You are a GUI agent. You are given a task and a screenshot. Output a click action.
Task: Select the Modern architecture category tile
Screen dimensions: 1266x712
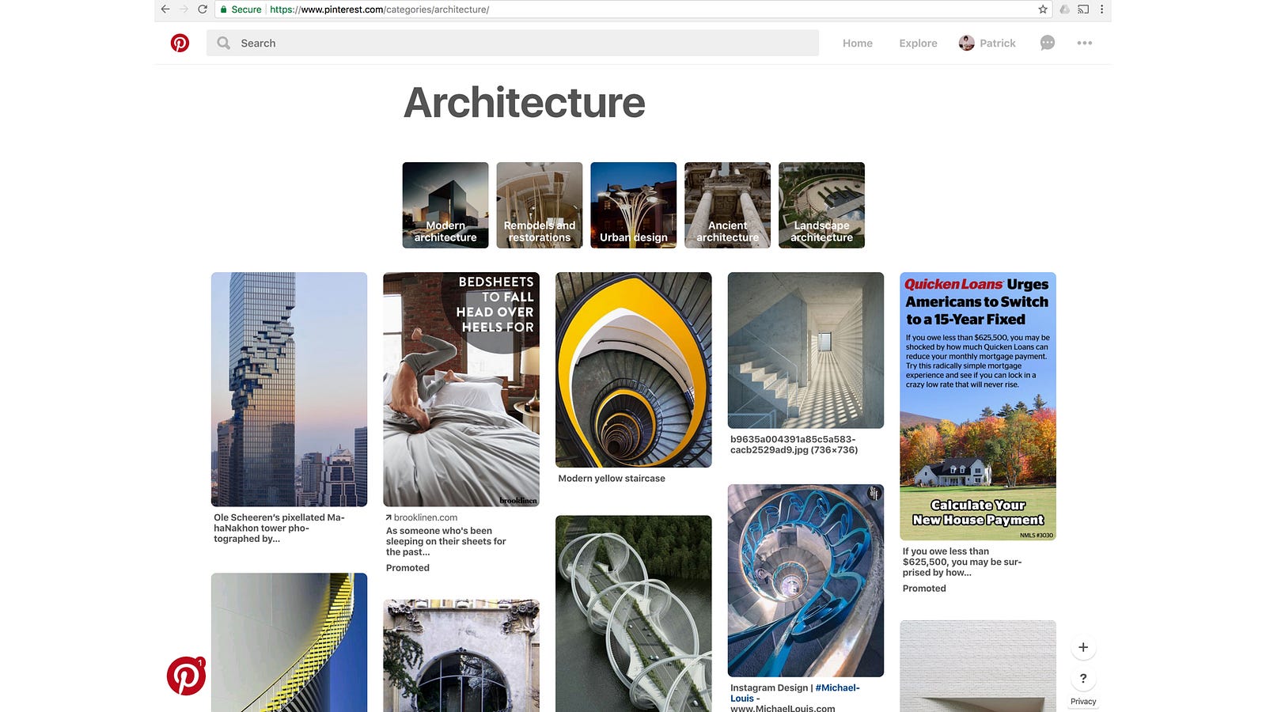(x=445, y=205)
